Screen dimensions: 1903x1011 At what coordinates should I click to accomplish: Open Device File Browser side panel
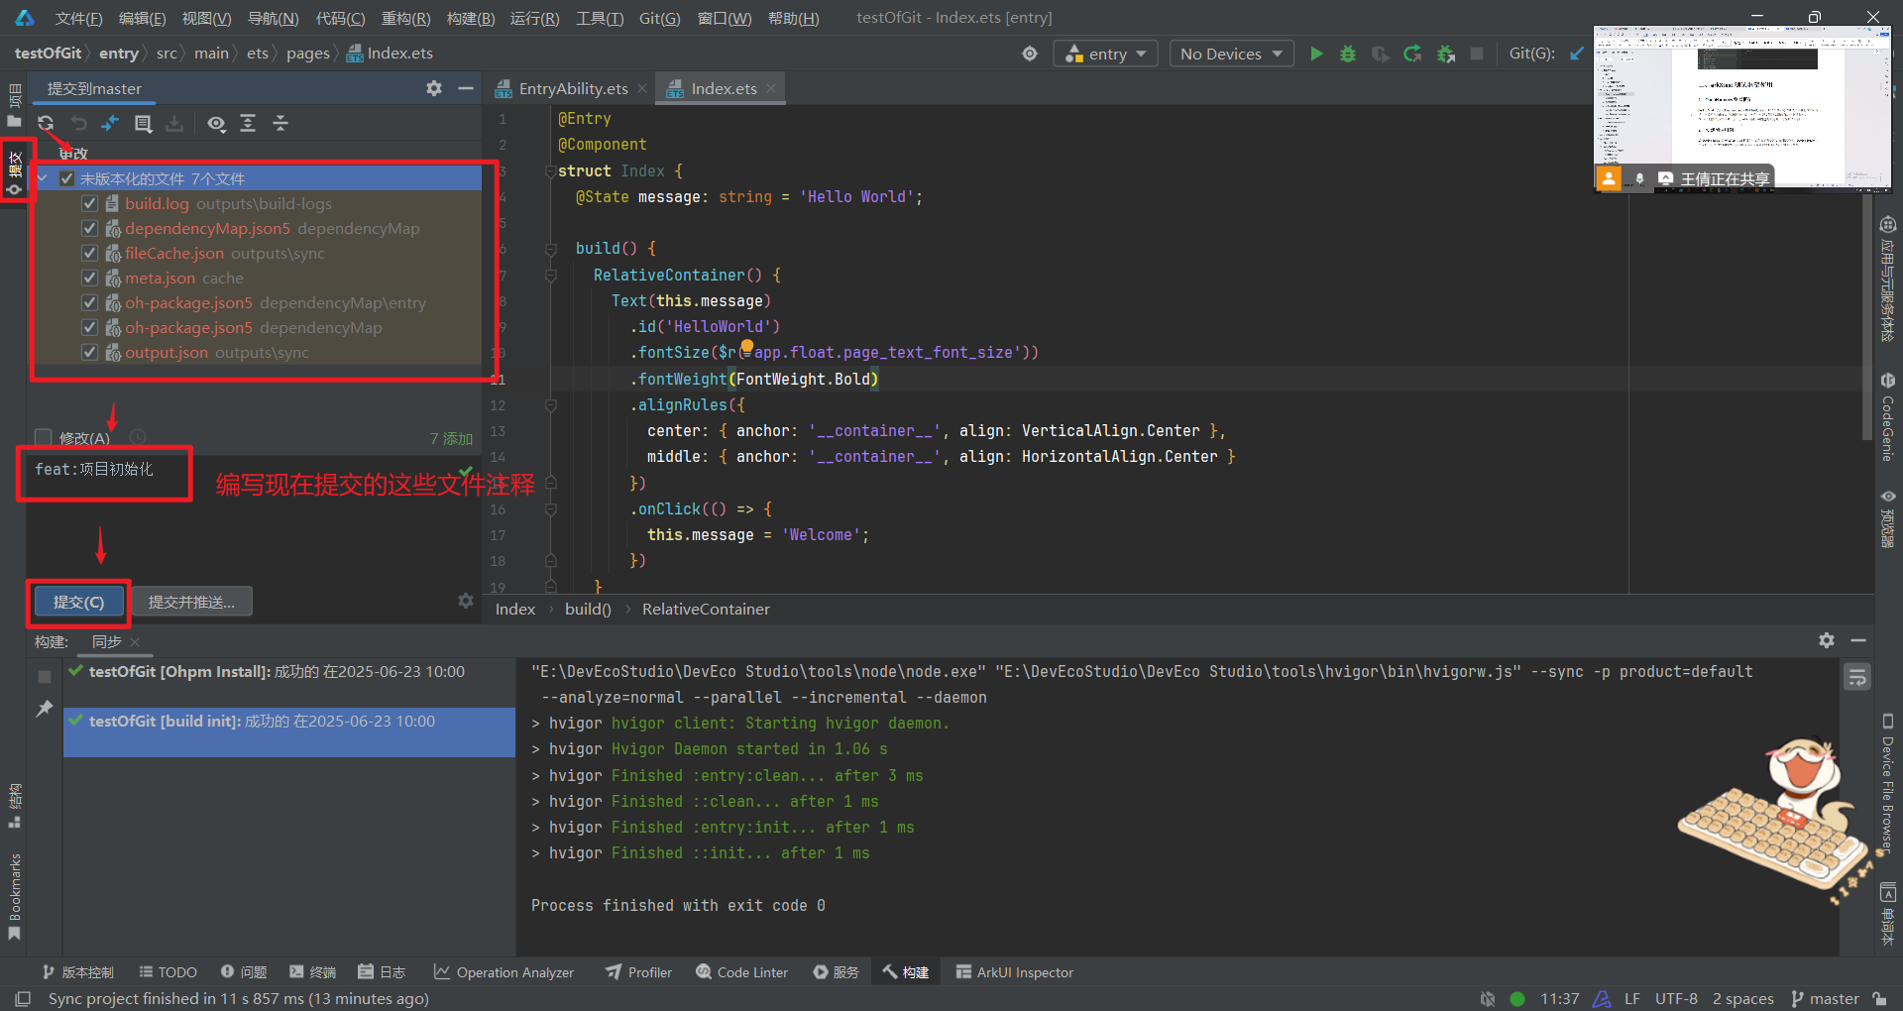tap(1887, 783)
